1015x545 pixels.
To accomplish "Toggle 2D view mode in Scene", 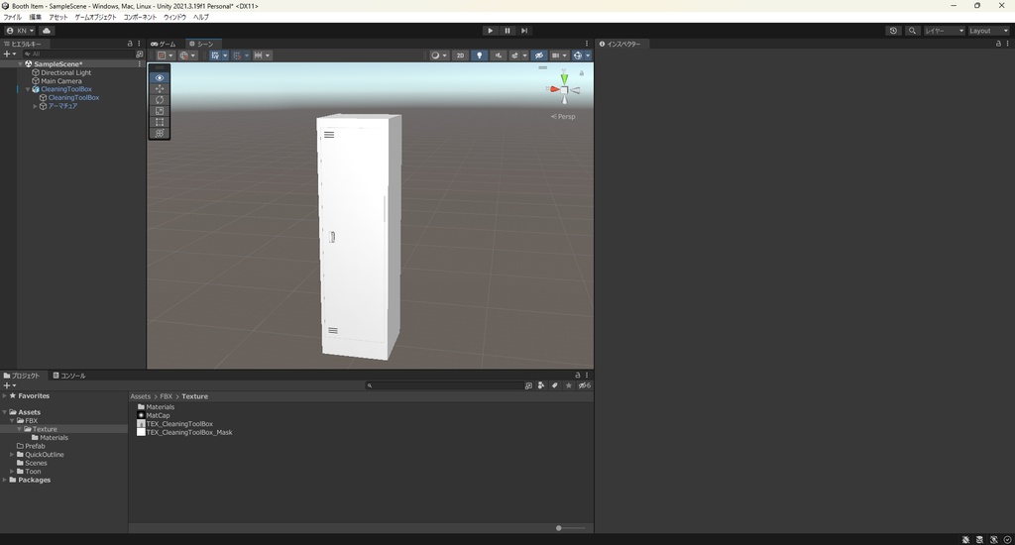I will click(460, 55).
